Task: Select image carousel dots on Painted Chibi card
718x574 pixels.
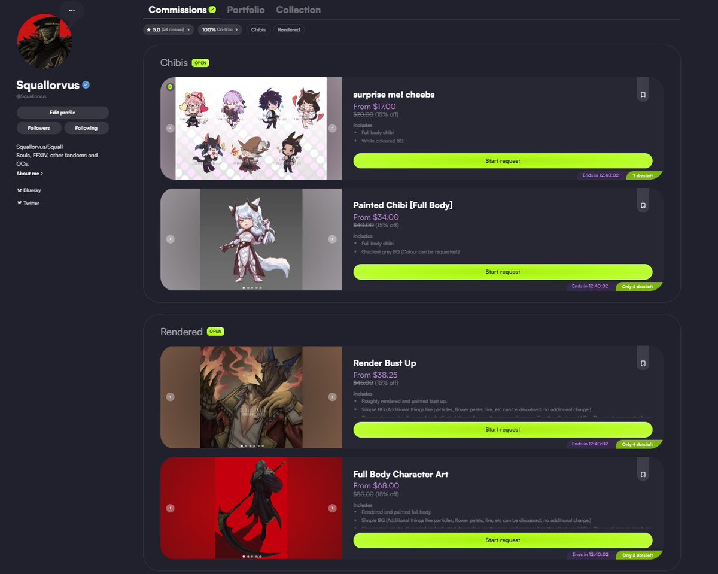Action: (251, 288)
